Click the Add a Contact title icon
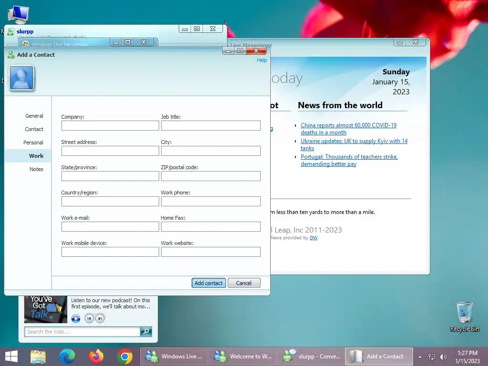488x366 pixels. click(x=11, y=55)
